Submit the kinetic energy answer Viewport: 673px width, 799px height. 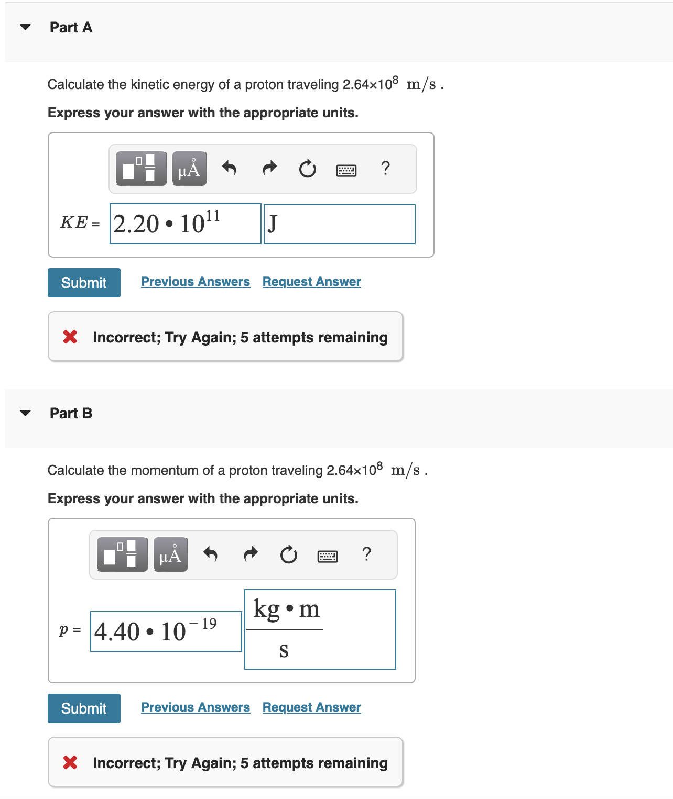[83, 283]
